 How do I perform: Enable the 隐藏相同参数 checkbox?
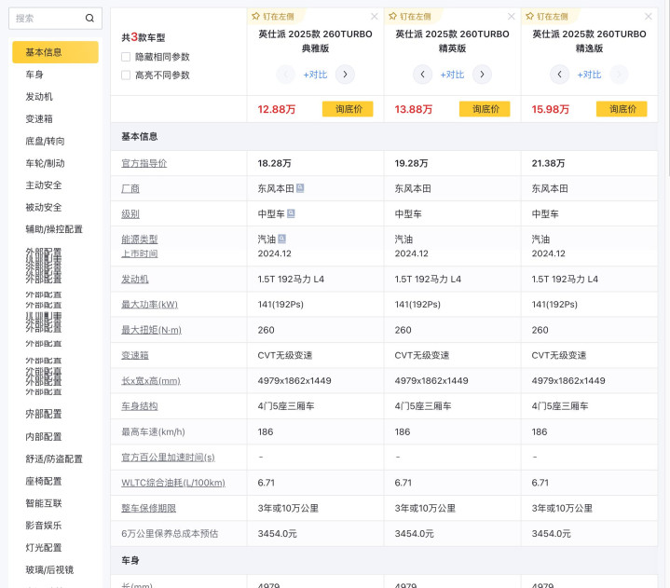(126, 57)
